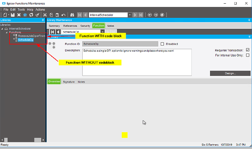Select the InternalScheduler library in the tree

pos(20,29)
